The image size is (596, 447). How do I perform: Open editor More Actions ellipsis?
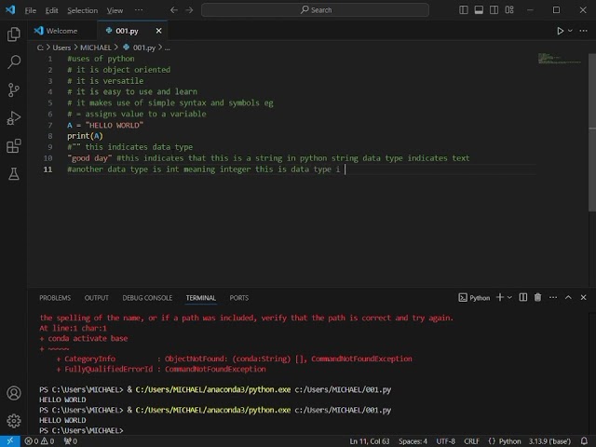(583, 31)
